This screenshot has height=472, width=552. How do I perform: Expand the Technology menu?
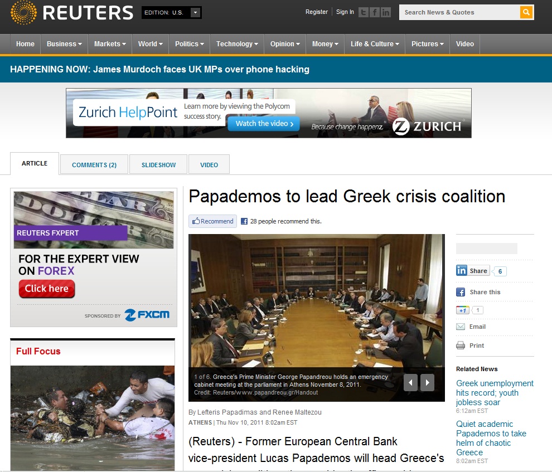[237, 44]
